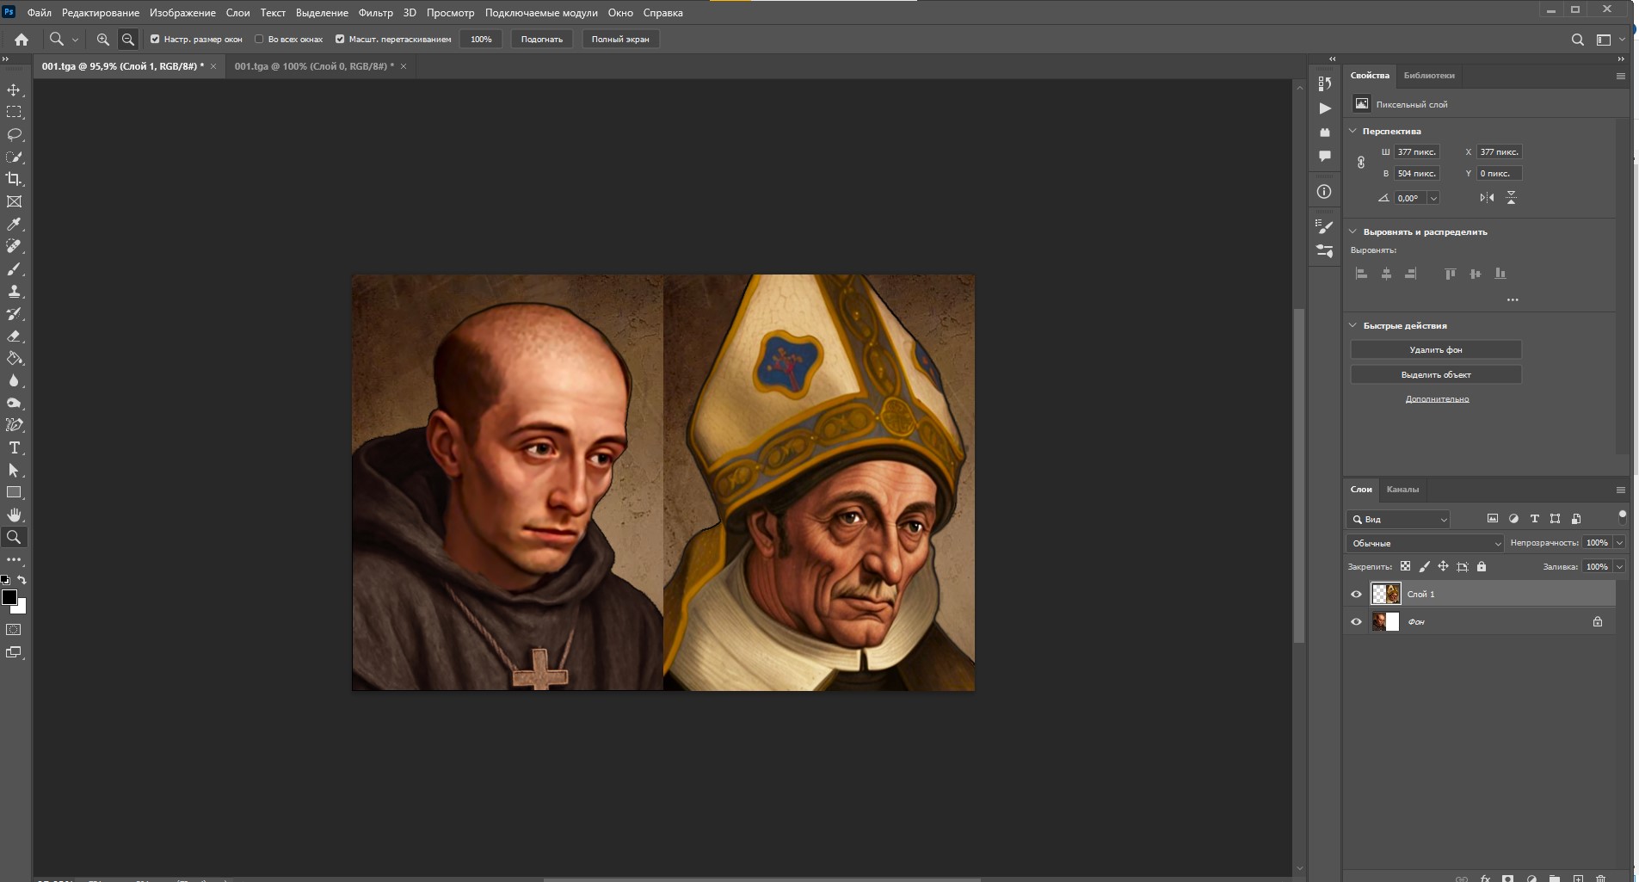Click the 'Подогнать' button
Image resolution: width=1639 pixels, height=882 pixels.
pyautogui.click(x=542, y=40)
